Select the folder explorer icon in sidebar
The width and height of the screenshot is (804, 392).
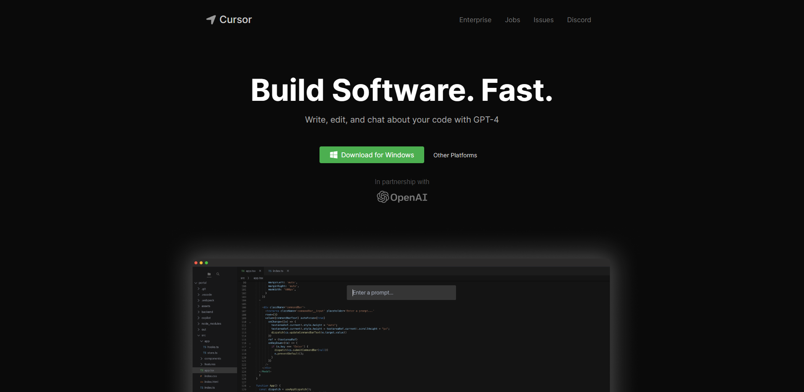[x=209, y=274]
